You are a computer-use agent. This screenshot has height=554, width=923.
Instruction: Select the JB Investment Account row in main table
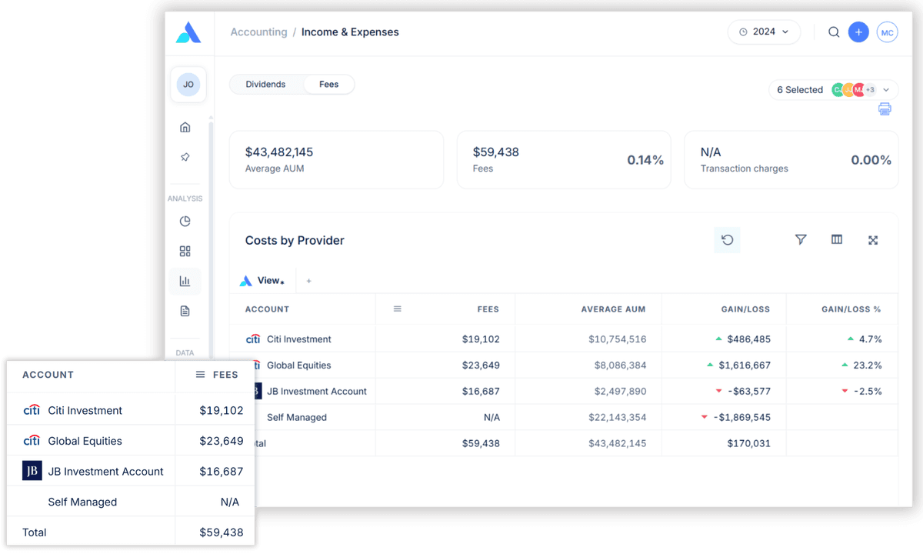point(564,392)
